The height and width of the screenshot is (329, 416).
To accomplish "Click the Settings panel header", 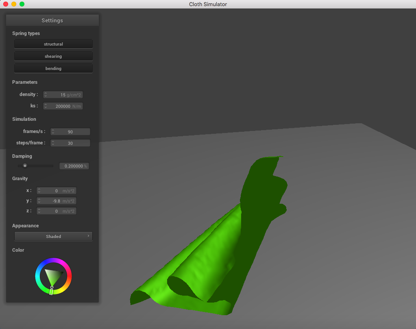I will click(x=52, y=20).
